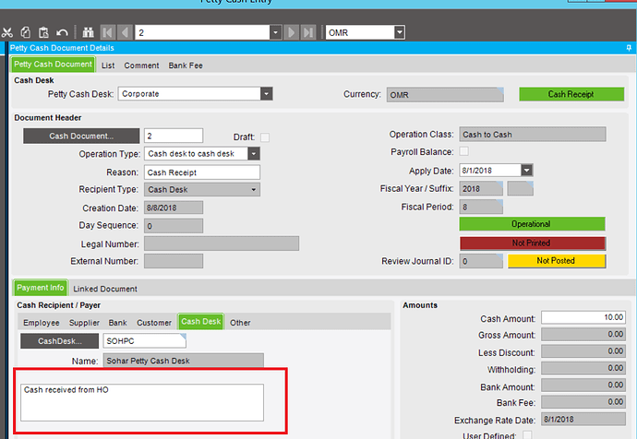Click the yellow Not Posted status indicator

pos(557,261)
